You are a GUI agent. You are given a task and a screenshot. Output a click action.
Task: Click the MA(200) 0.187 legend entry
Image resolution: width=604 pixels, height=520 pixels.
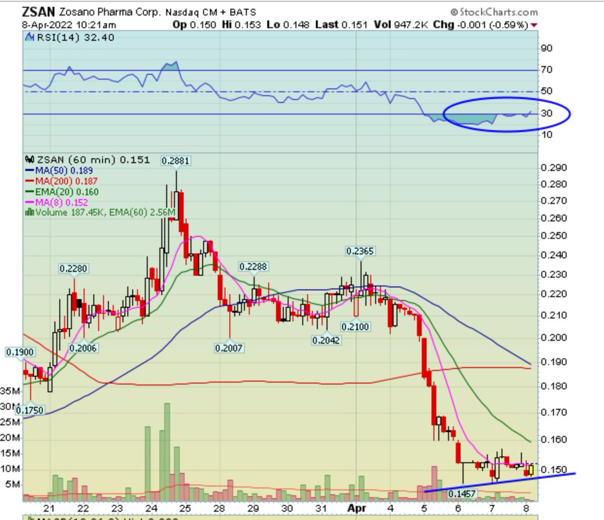pyautogui.click(x=61, y=181)
